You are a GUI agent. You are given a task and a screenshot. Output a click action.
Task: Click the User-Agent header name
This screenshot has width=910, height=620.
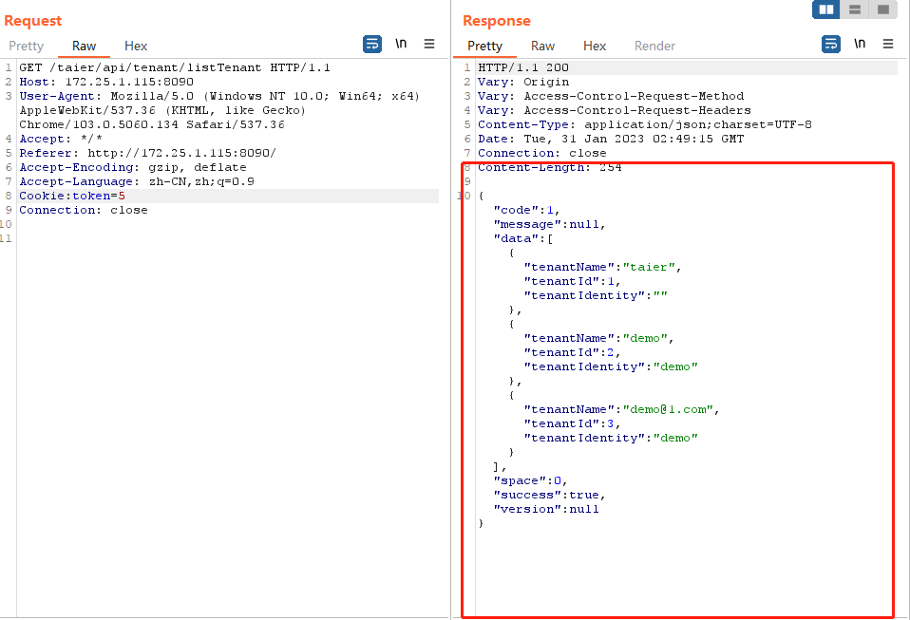[56, 96]
